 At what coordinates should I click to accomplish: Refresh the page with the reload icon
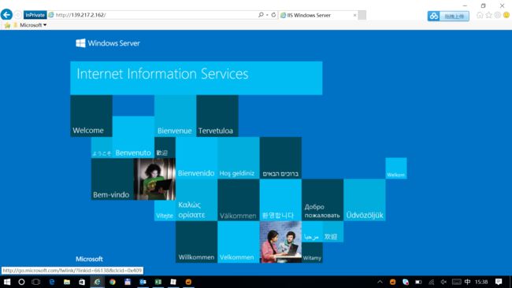click(273, 15)
